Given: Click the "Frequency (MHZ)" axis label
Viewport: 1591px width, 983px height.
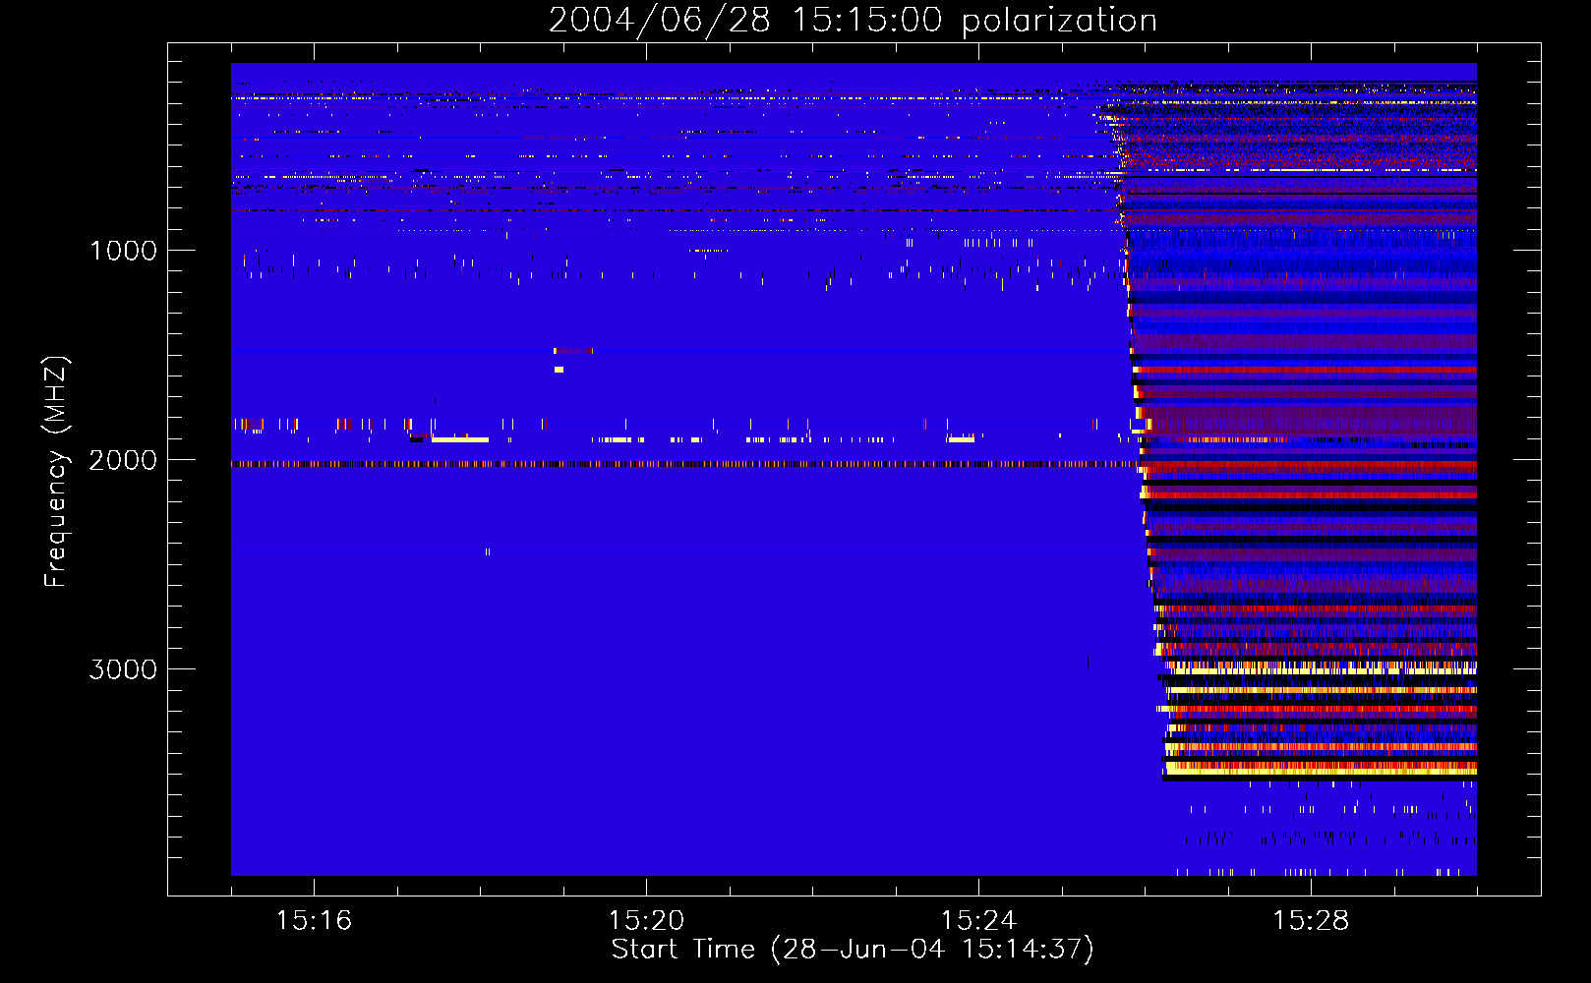Looking at the screenshot, I should click(56, 472).
